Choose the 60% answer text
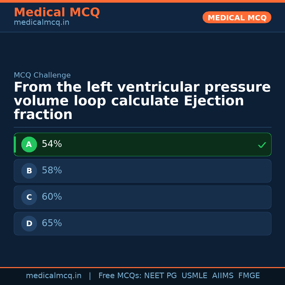 click(52, 197)
